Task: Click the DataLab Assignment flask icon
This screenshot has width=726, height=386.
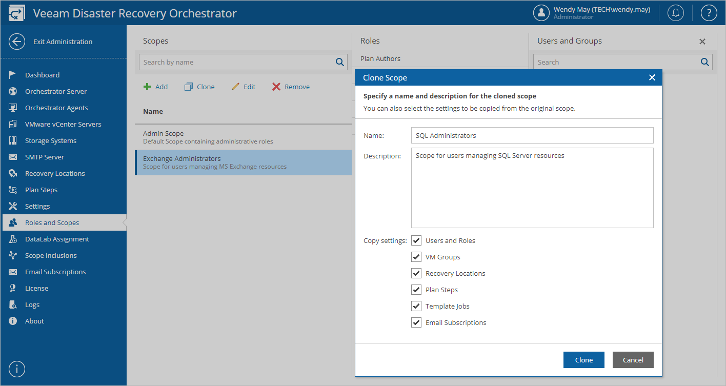Action: 13,239
